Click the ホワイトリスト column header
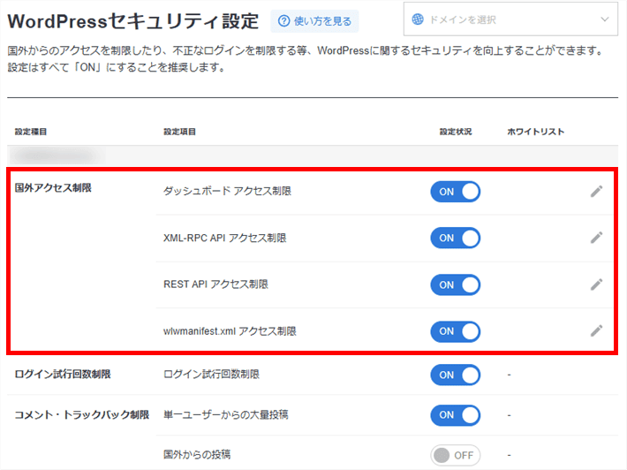Screen dimensions: 627x470 click(x=535, y=132)
